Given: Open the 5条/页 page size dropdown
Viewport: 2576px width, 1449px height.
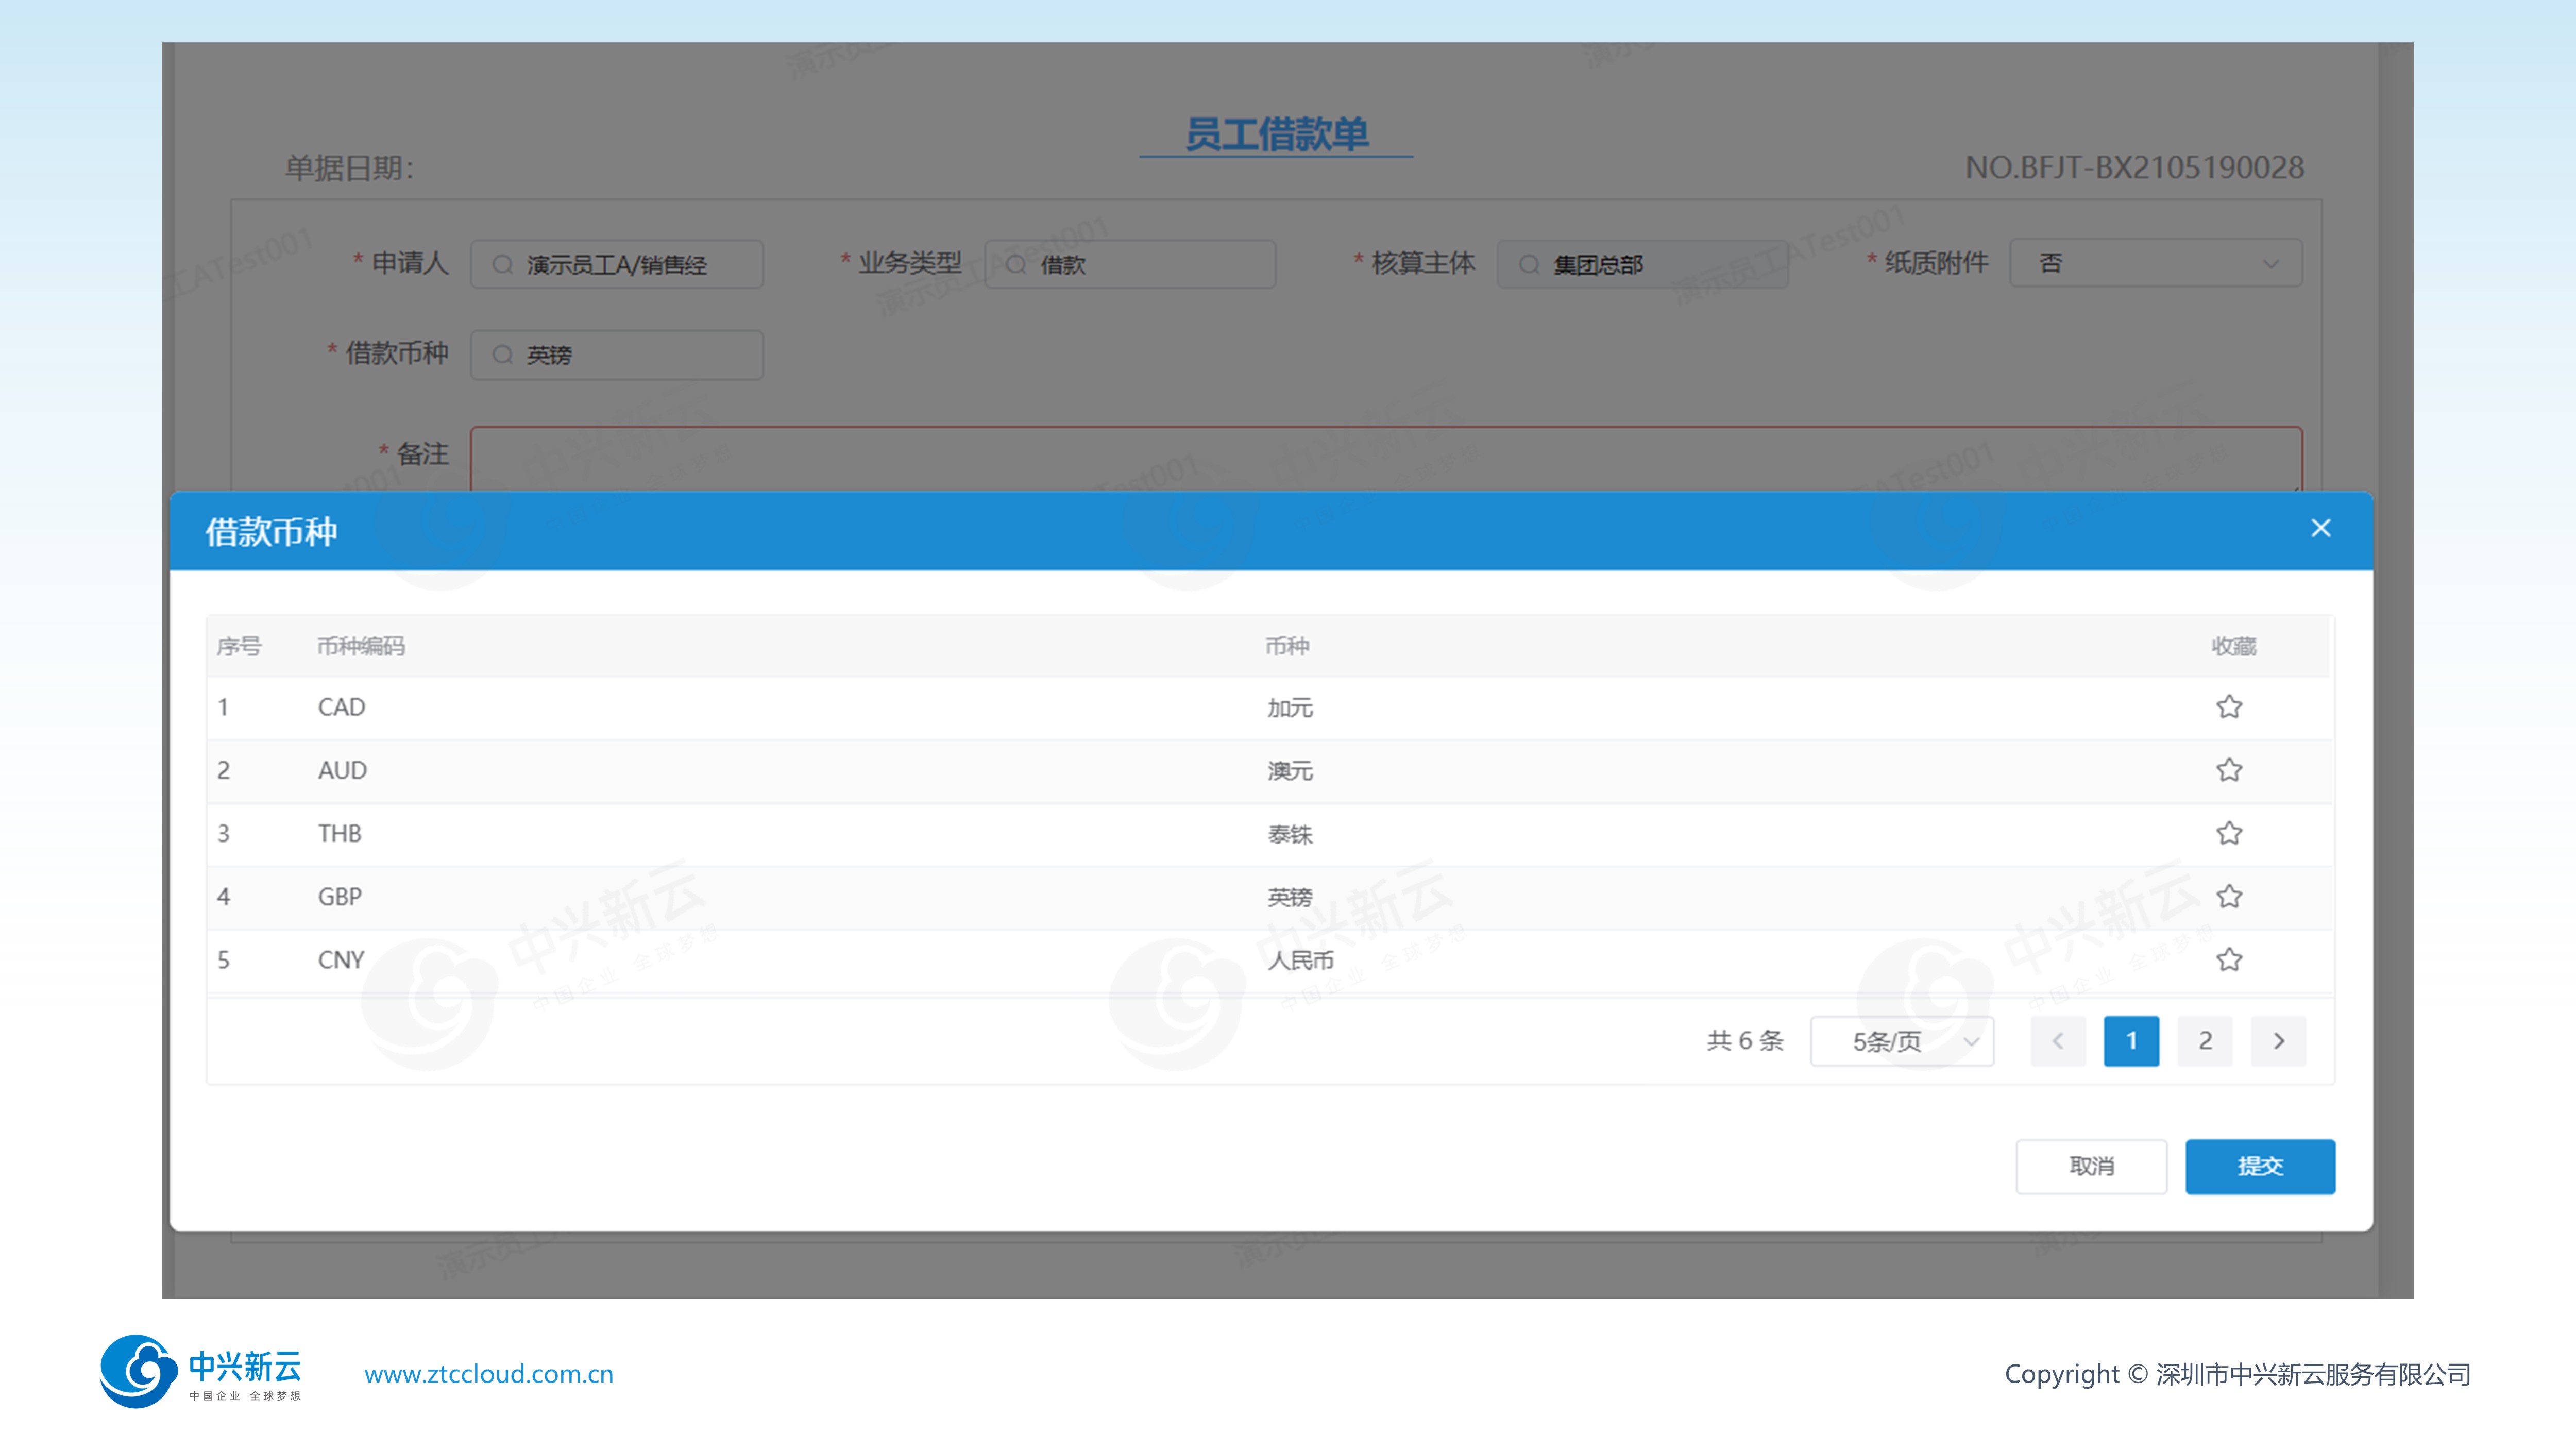Looking at the screenshot, I should pyautogui.click(x=1901, y=1041).
